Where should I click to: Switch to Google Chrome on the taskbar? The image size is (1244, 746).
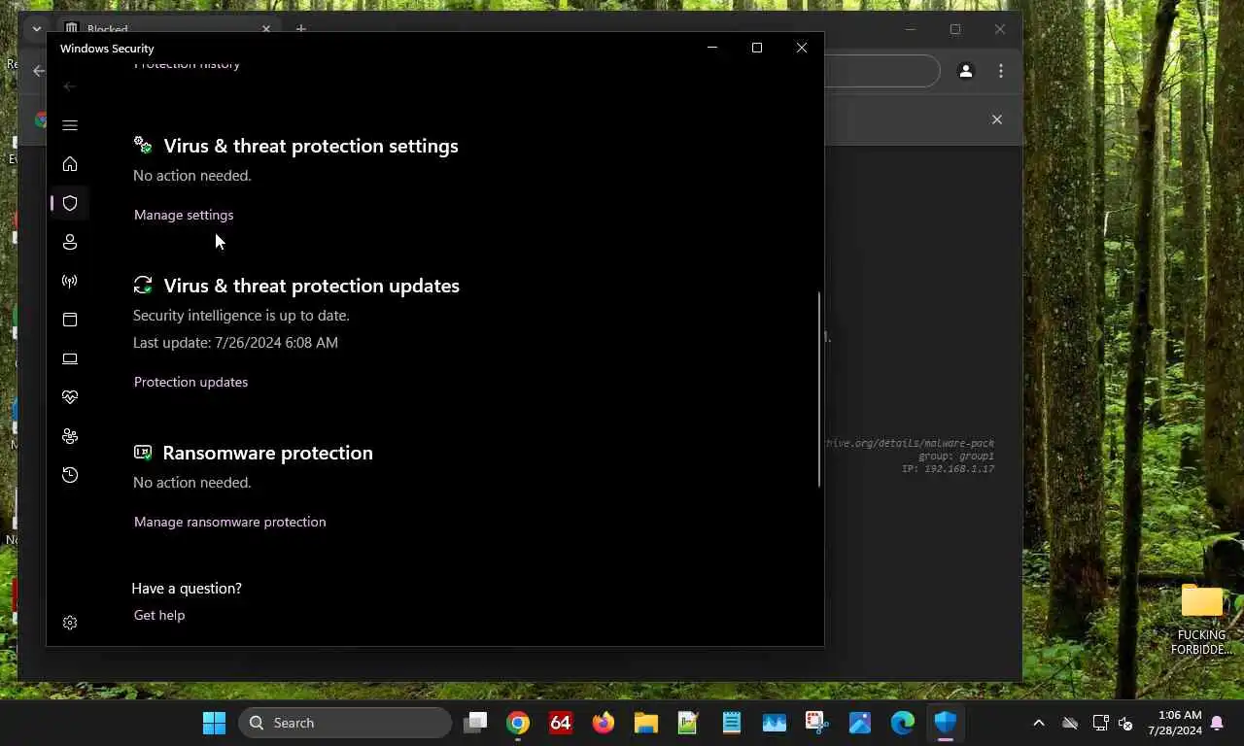(x=518, y=723)
